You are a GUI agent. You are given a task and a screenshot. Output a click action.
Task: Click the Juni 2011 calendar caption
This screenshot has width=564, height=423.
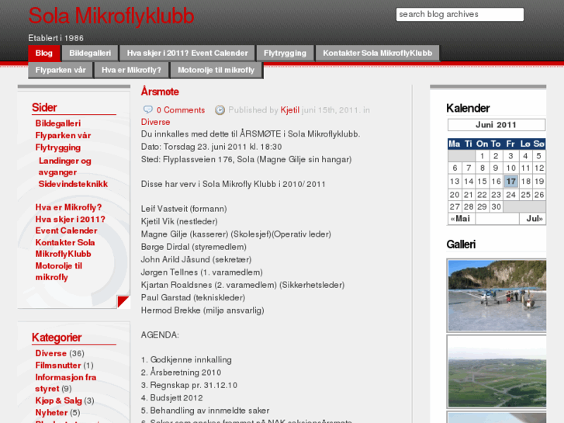[x=496, y=125]
